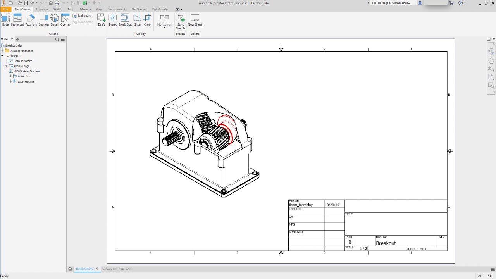Image resolution: width=496 pixels, height=279 pixels.
Task: Select Default Border in the model tree
Action: pos(23,61)
